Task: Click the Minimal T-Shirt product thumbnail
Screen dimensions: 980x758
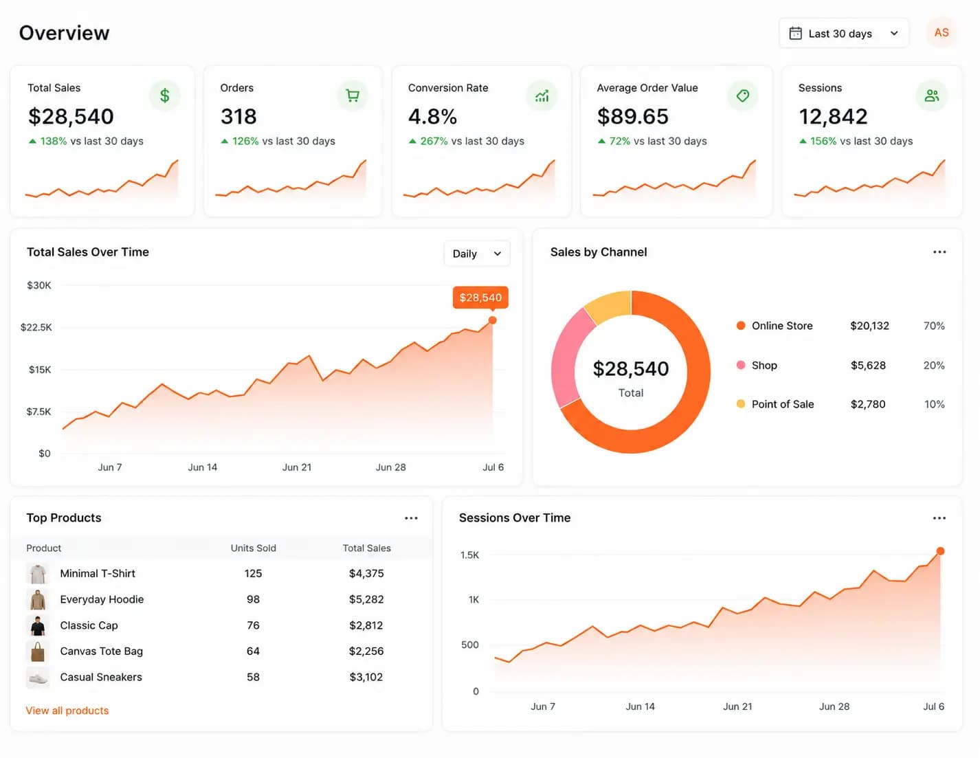Action: [38, 573]
